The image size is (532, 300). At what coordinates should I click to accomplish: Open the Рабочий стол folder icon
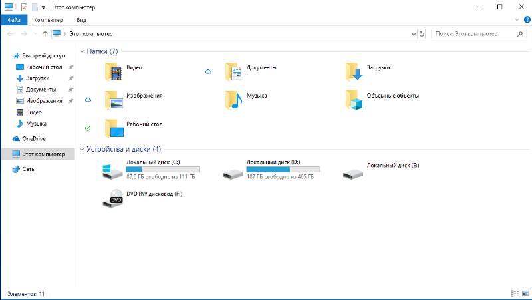(x=114, y=128)
